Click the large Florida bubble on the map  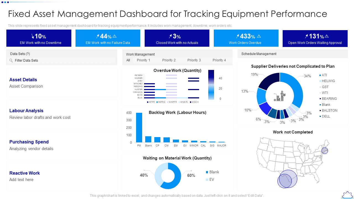tap(288, 179)
